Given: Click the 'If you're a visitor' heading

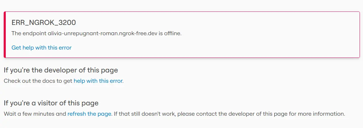Looking at the screenshot, I should pos(51,103).
